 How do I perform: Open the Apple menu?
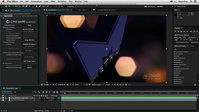3,1
